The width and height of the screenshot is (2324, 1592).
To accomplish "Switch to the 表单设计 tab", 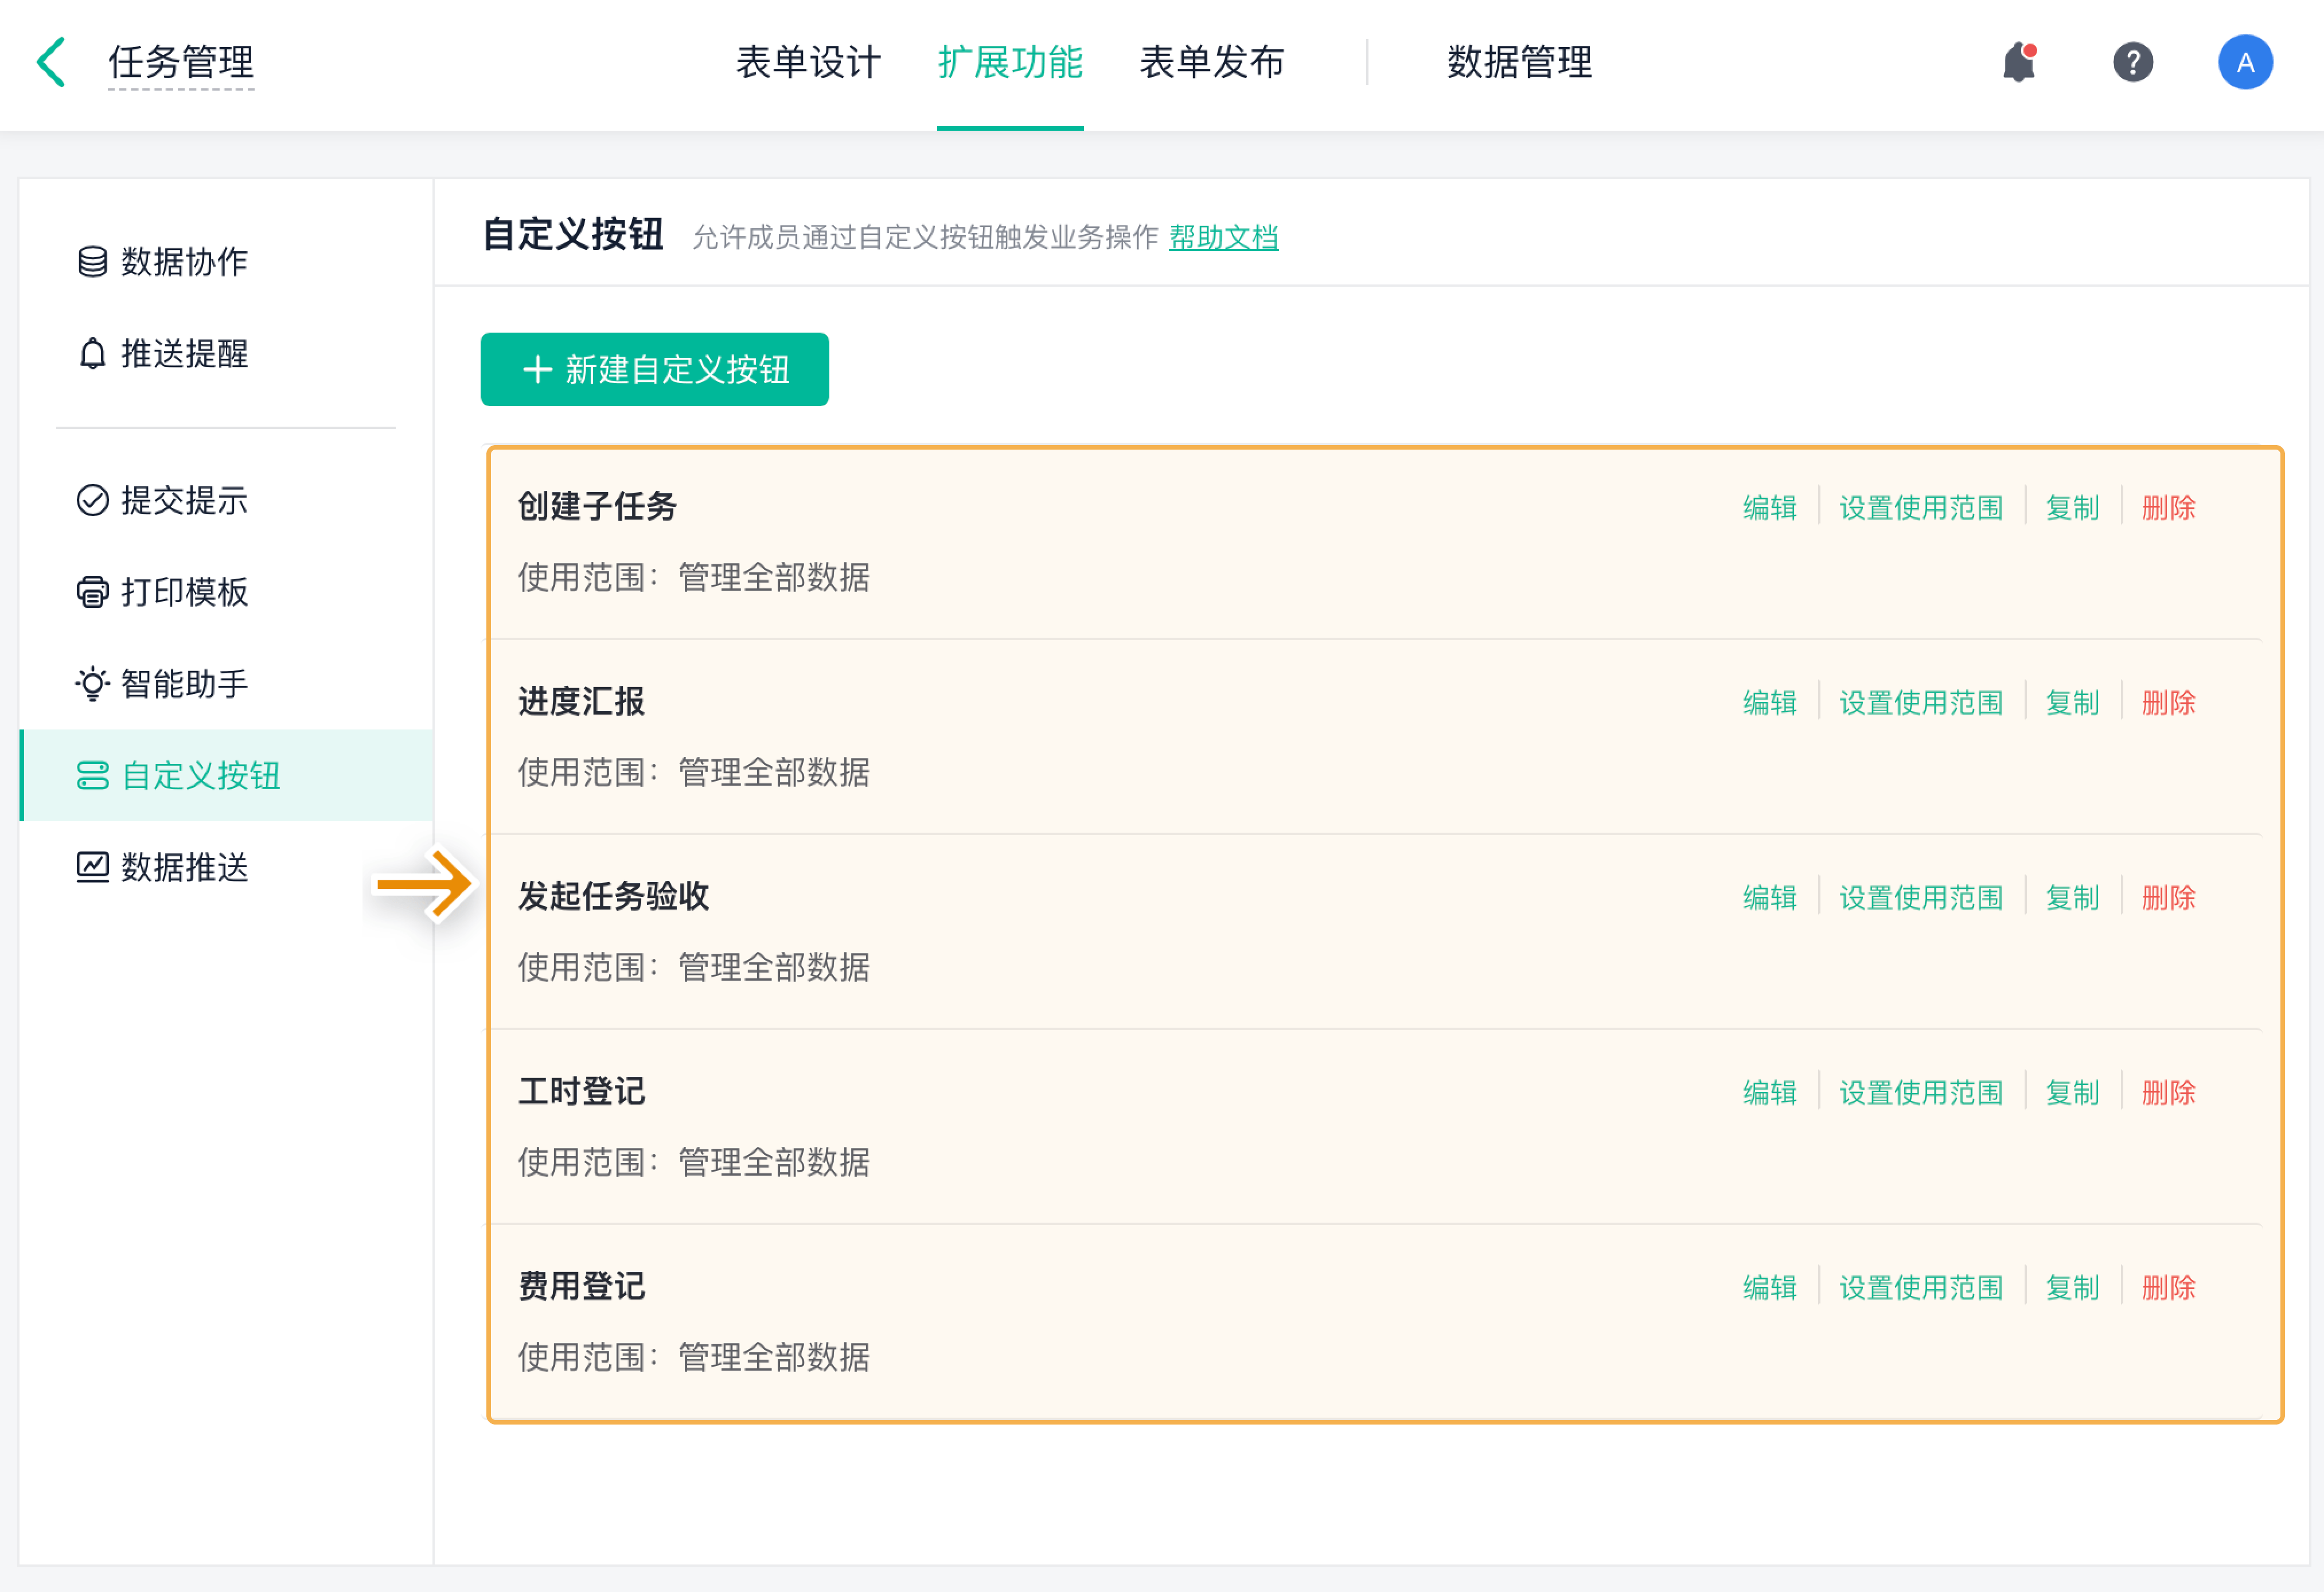I will coord(808,62).
